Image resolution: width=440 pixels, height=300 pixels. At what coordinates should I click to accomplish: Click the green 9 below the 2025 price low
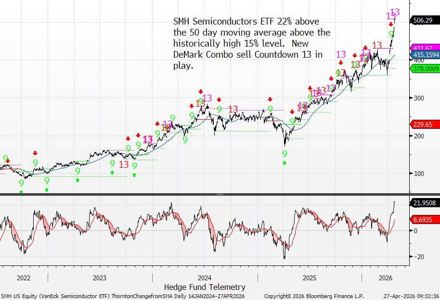click(285, 153)
